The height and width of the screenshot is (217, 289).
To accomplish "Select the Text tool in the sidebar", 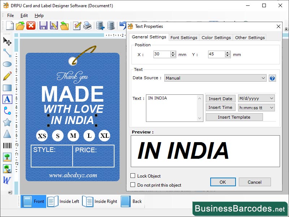I will pos(7,99).
